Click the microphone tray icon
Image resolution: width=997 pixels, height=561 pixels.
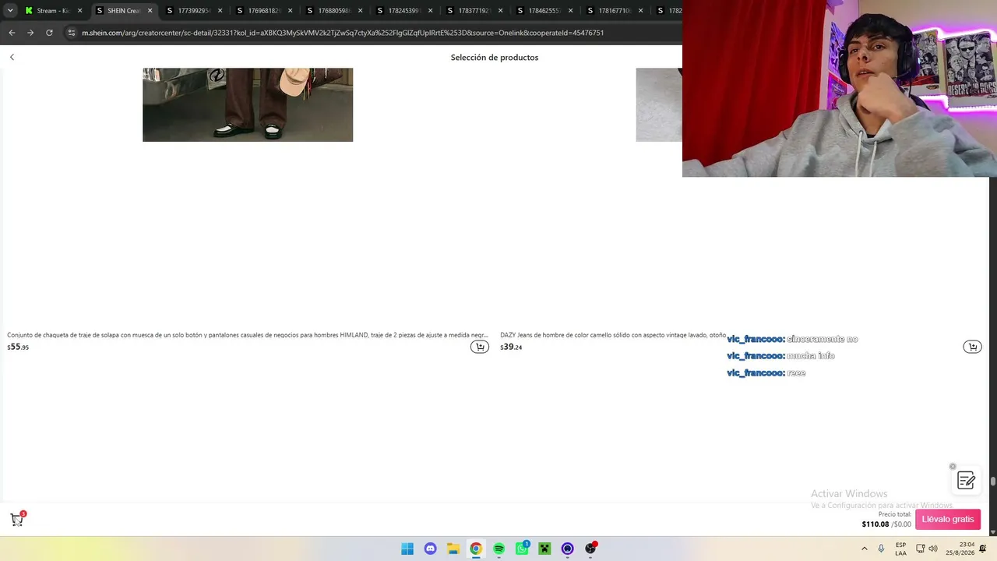click(881, 549)
